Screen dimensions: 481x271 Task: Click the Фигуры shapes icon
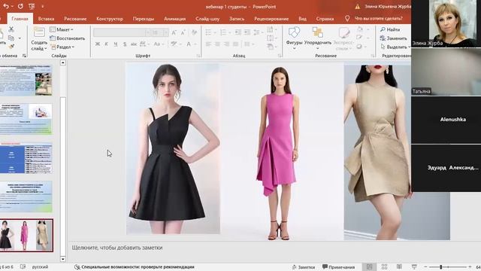point(294,32)
